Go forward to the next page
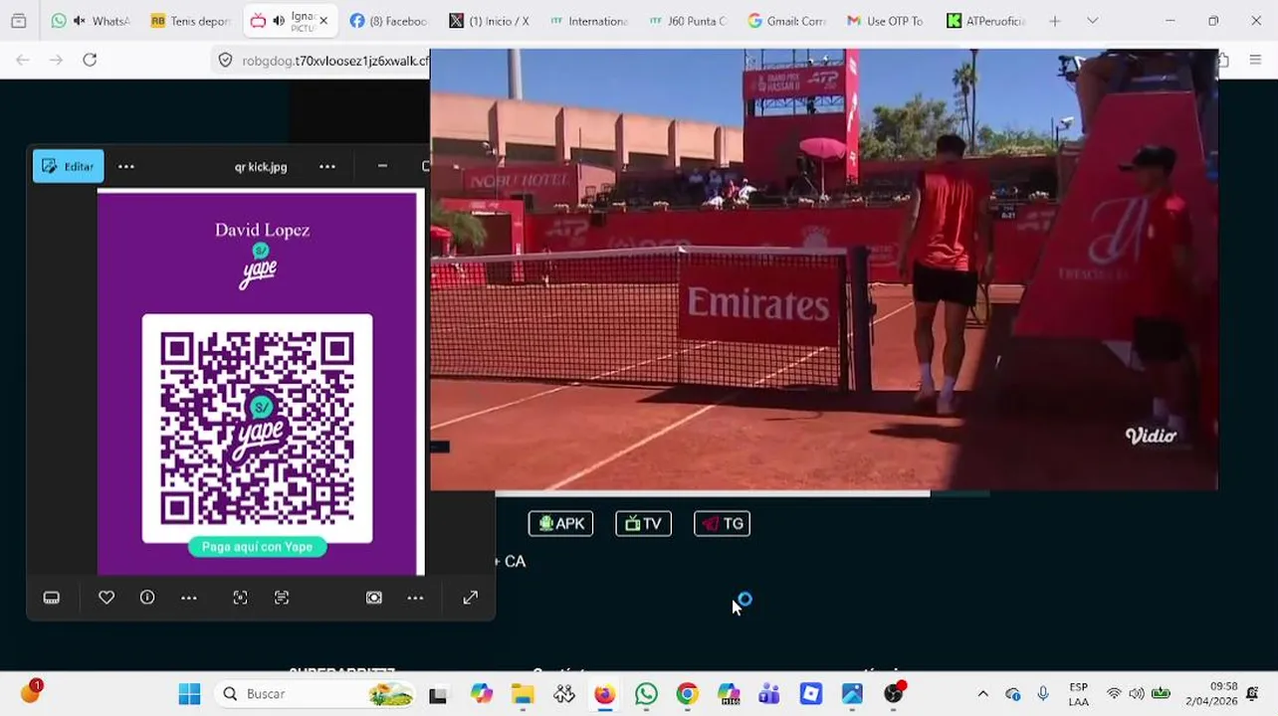The image size is (1278, 716). 57,61
